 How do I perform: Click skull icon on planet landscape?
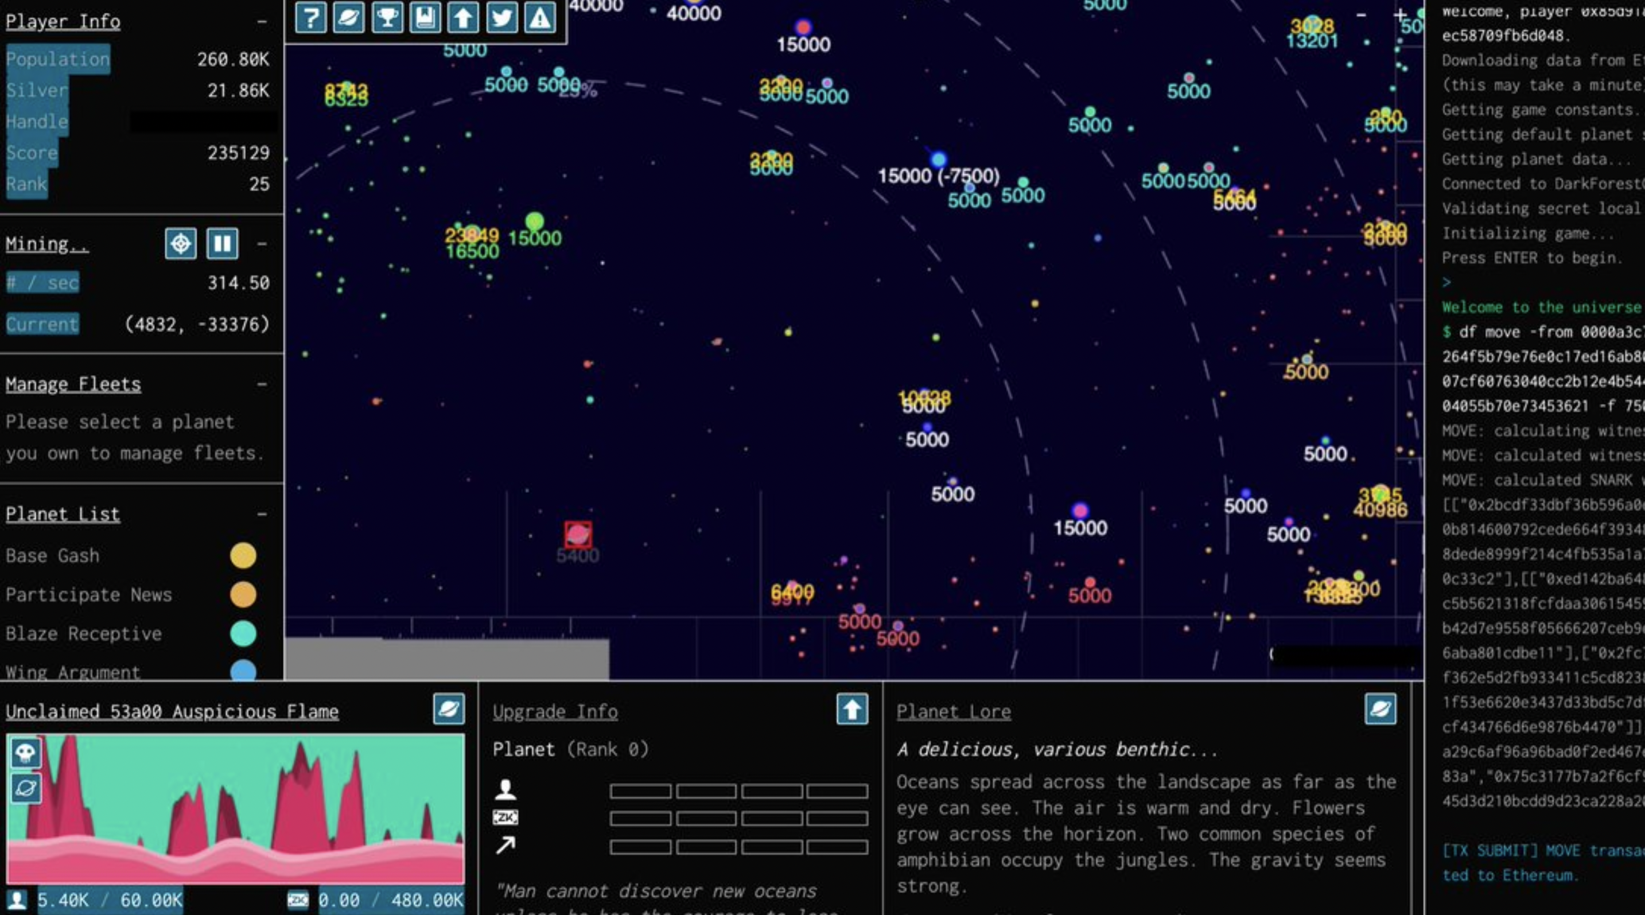click(x=26, y=753)
